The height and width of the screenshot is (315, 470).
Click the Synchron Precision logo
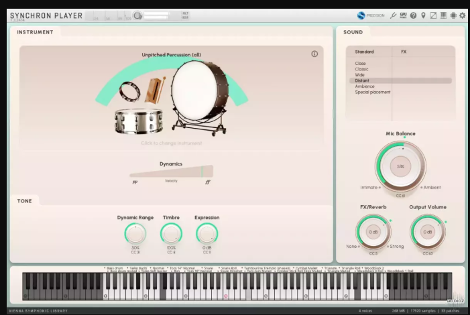(371, 15)
